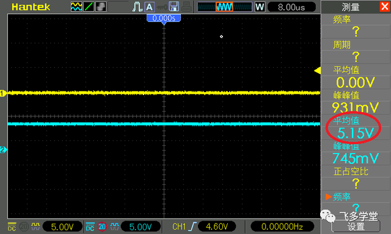The height and width of the screenshot is (234, 391).
Task: Click the yellow CH1 waveform trace
Action: point(164,93)
